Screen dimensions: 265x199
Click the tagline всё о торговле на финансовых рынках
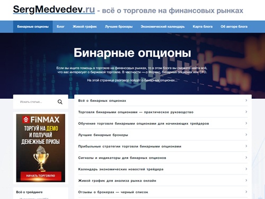coord(173,11)
